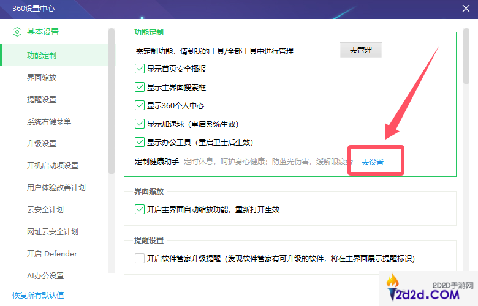Open 系统右键菜单 sidebar item
The width and height of the screenshot is (478, 306).
point(49,121)
